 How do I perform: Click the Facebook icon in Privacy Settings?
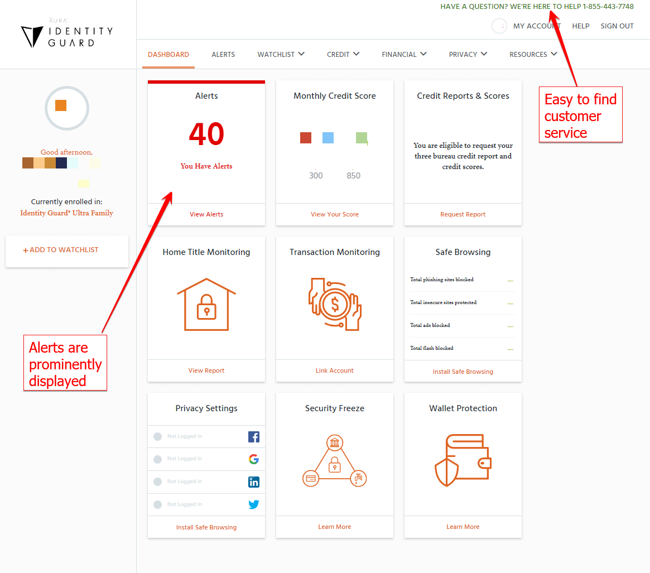254,436
